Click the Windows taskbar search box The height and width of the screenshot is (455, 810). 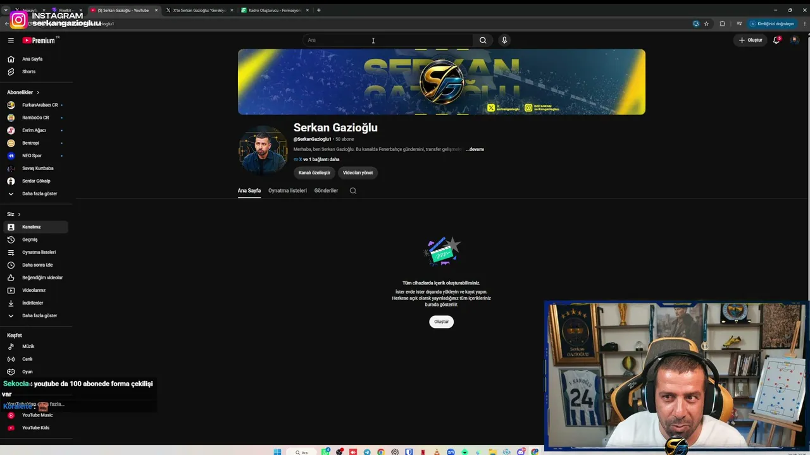[x=302, y=452]
